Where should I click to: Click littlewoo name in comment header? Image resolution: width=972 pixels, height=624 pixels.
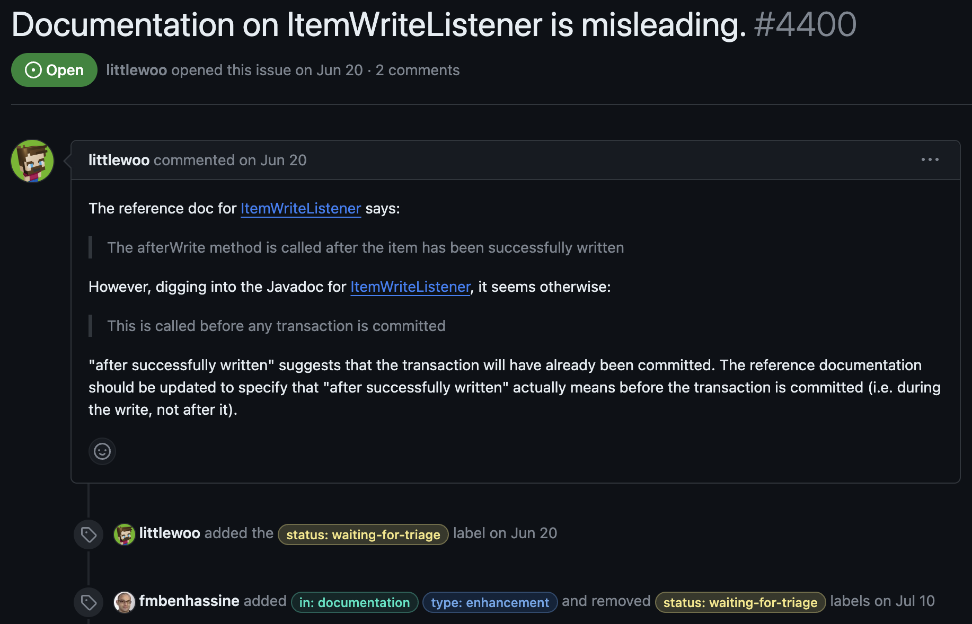tap(119, 160)
